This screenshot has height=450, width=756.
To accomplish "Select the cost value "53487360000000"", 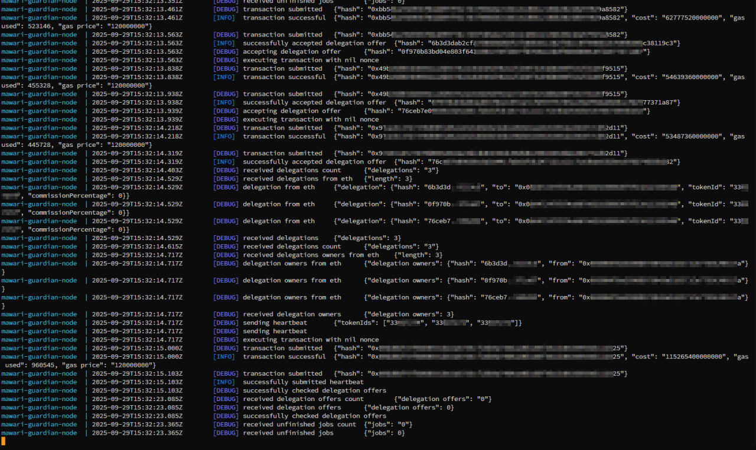I will tap(693, 136).
